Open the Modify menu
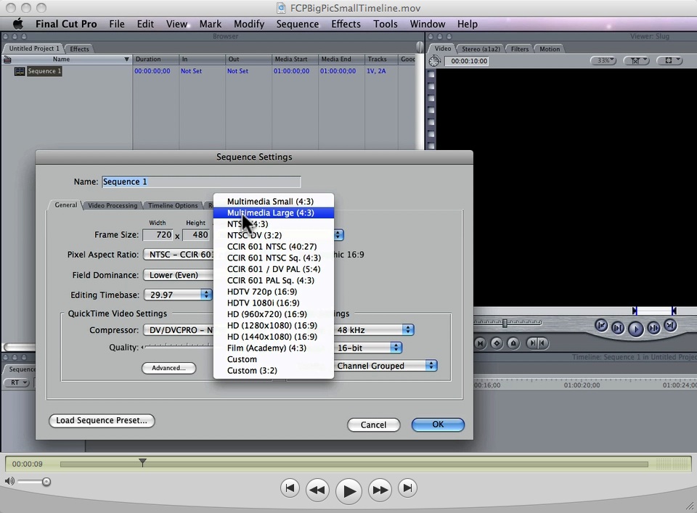Image resolution: width=697 pixels, height=513 pixels. (x=249, y=24)
